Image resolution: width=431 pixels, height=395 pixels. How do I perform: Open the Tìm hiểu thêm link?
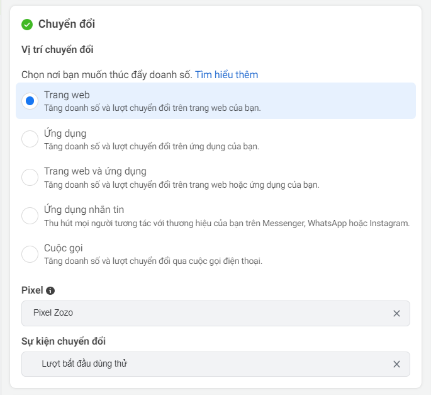point(227,74)
